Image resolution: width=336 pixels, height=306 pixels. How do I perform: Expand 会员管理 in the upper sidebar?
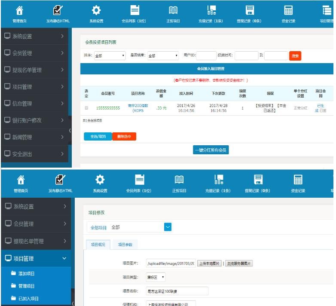34,53
